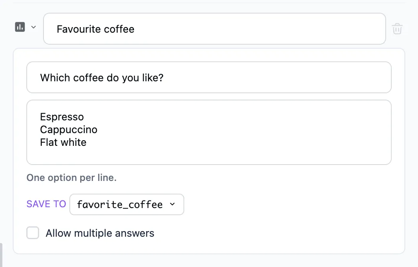Expand the block type chevron beside poll icon

34,27
